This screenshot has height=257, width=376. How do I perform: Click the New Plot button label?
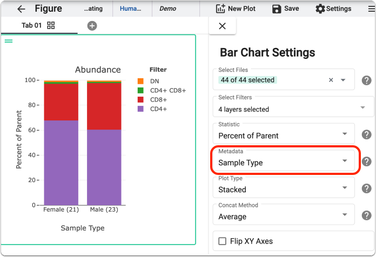click(241, 9)
